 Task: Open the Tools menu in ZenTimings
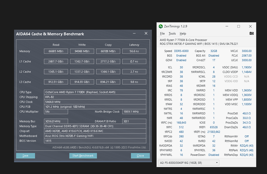tap(172, 34)
